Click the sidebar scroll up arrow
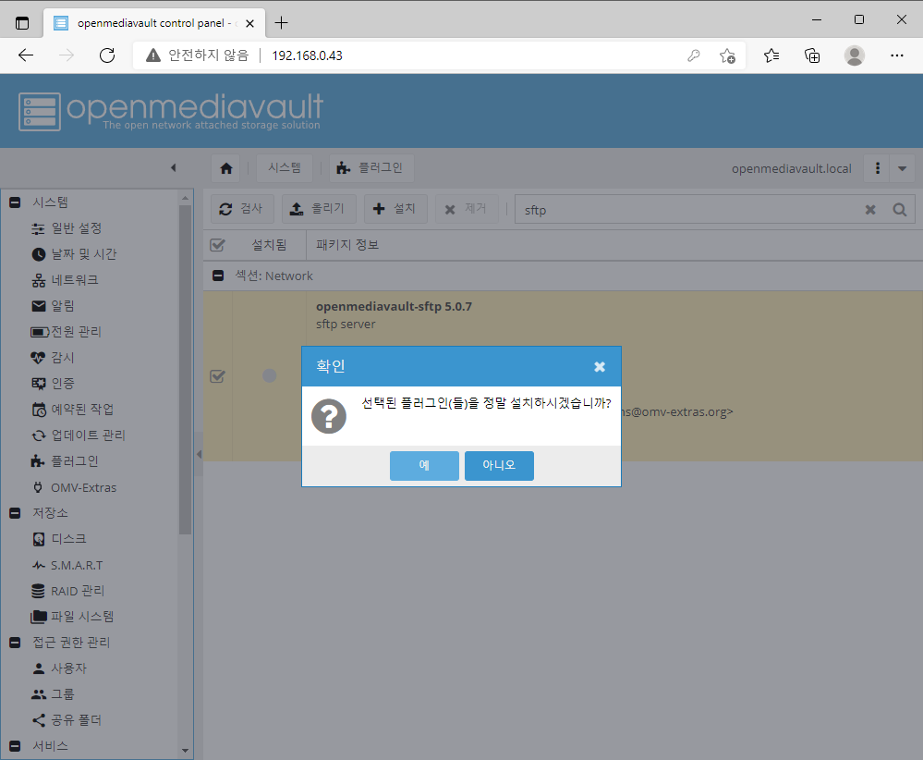 point(185,199)
